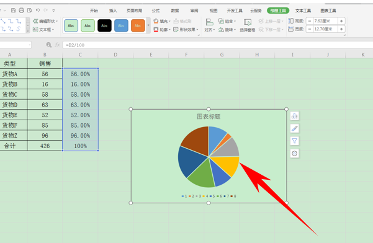Screen dimensions: 373x243
Task: Open chart filter funnel button
Action: 295,141
